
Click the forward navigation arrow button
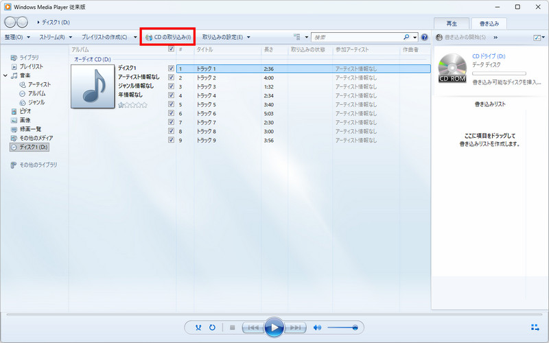tap(22, 22)
